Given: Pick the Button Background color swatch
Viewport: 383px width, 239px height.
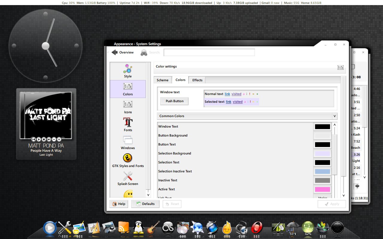Looking at the screenshot, I should pos(323,136).
